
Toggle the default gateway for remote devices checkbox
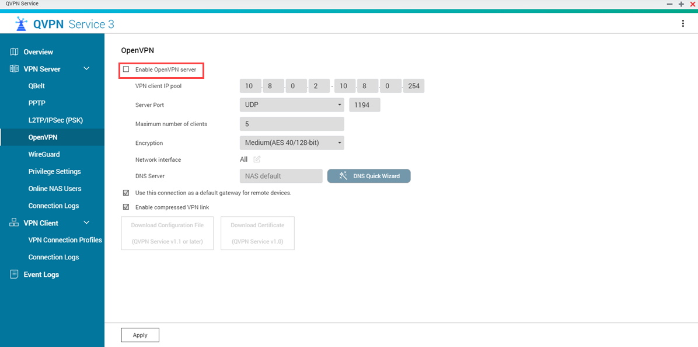click(126, 193)
